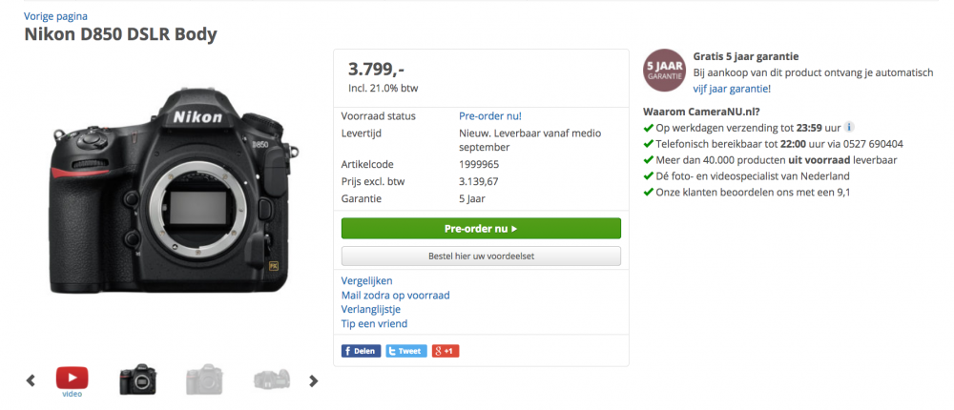The height and width of the screenshot is (410, 954).
Task: Share with the Twitter Tweet button
Action: [x=405, y=351]
